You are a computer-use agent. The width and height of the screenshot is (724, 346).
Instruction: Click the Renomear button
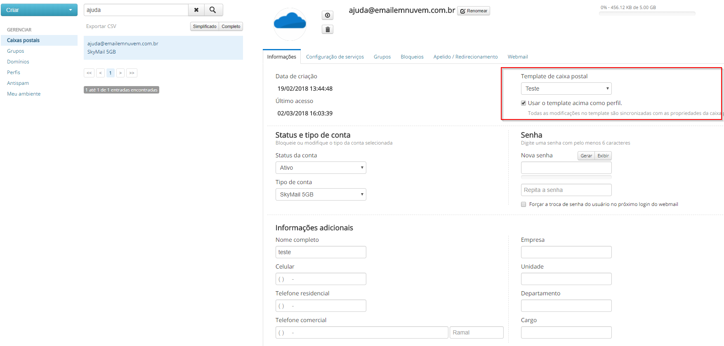[x=474, y=11]
